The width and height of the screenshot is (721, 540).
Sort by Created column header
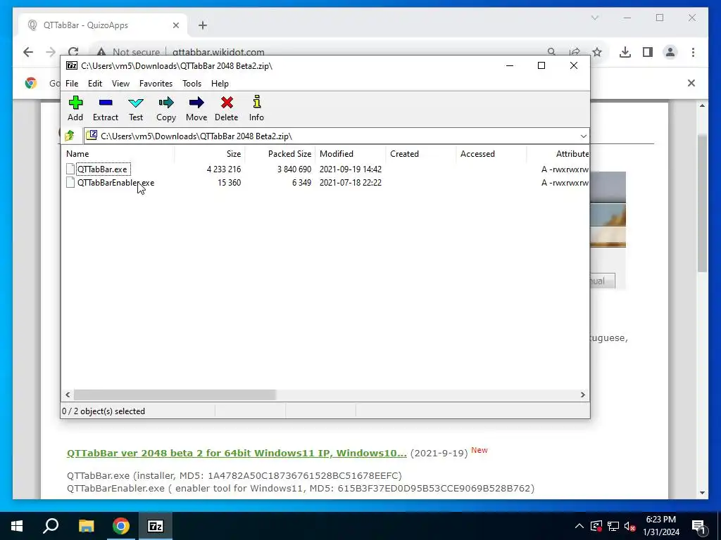tap(421, 154)
